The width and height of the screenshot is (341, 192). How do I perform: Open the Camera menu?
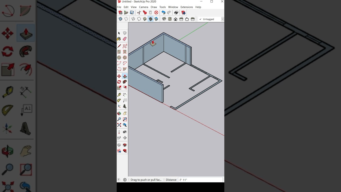point(144,7)
